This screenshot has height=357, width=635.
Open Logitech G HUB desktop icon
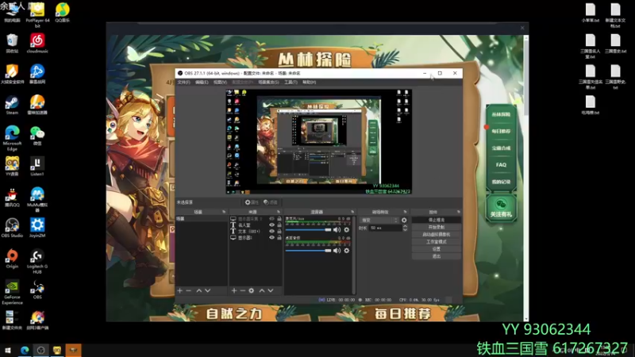pos(37,262)
